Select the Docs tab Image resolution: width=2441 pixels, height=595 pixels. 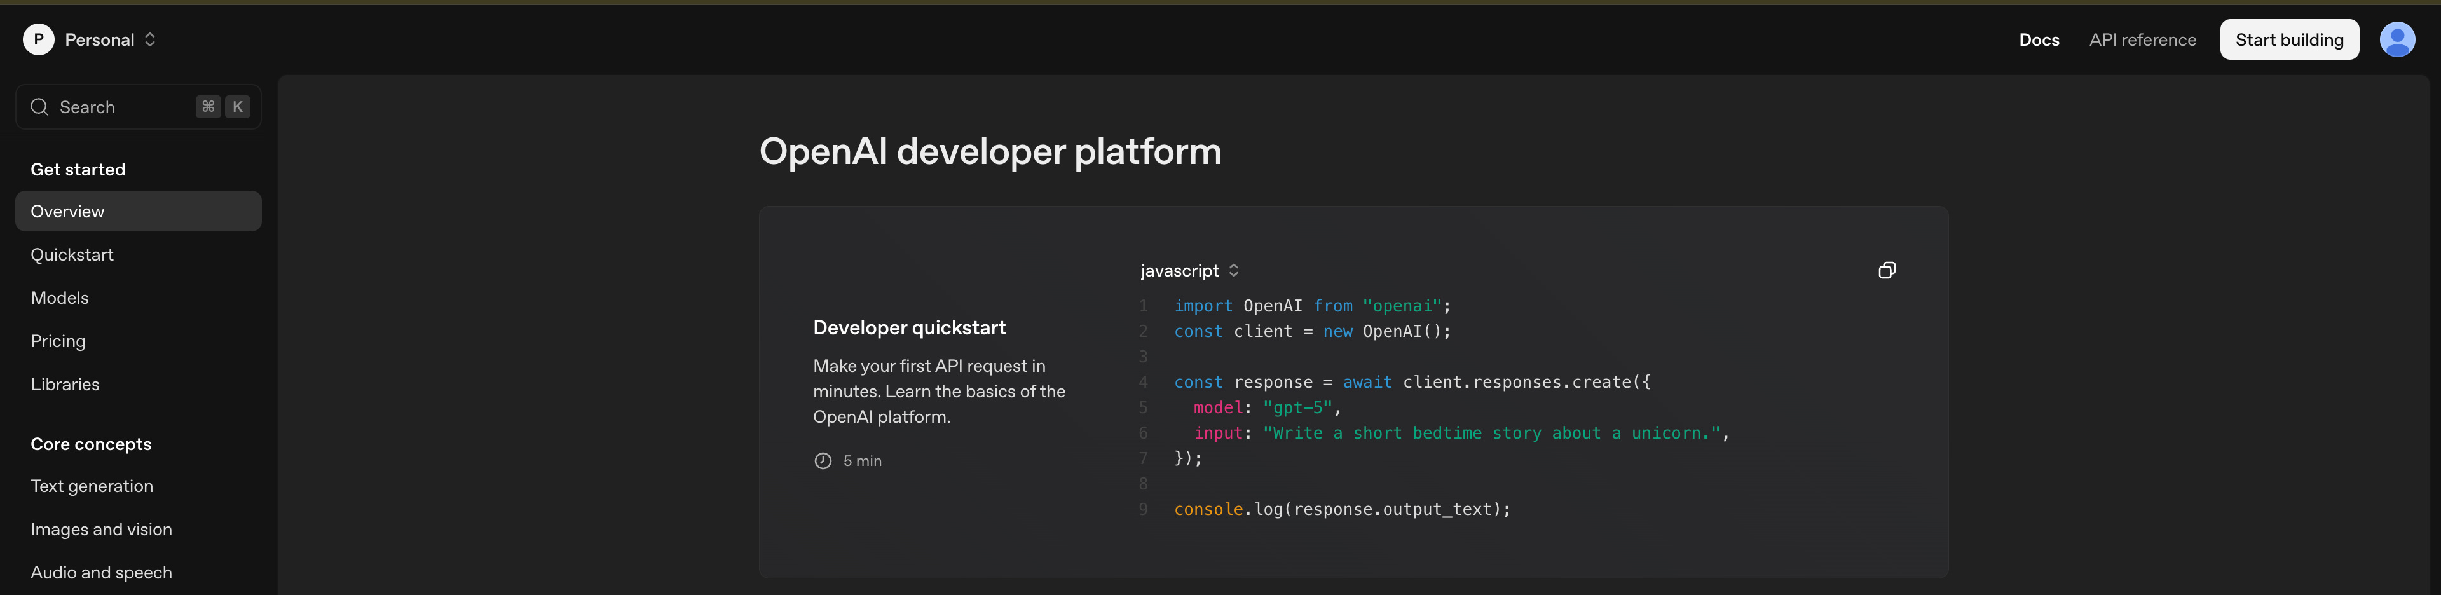point(2039,39)
